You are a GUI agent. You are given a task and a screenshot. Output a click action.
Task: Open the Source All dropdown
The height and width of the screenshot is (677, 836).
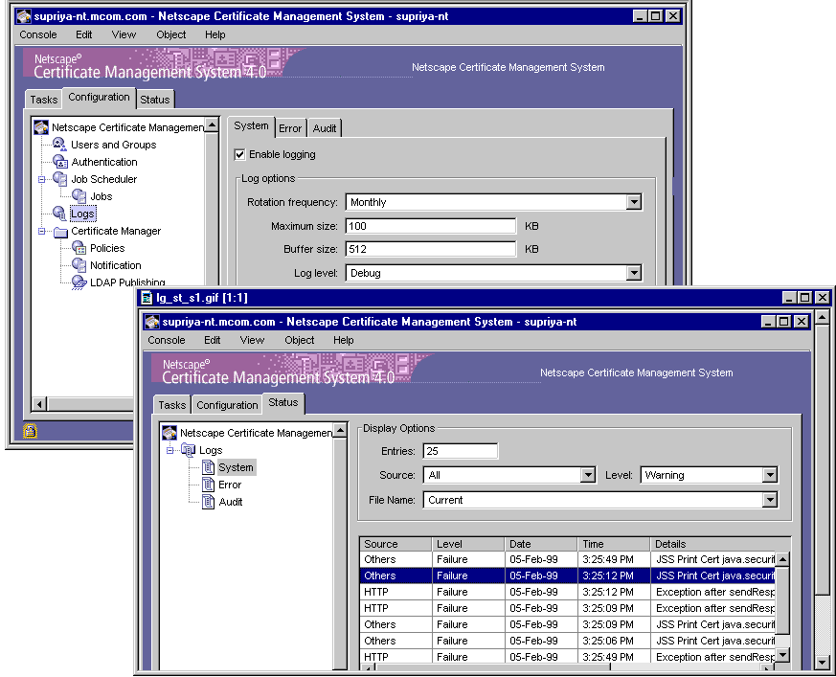588,475
